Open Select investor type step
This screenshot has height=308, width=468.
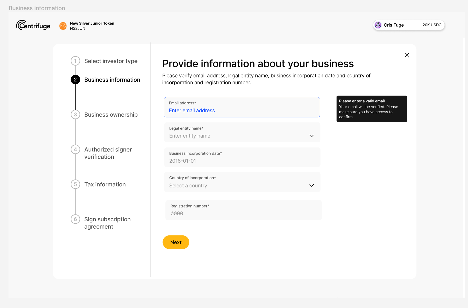tap(111, 61)
